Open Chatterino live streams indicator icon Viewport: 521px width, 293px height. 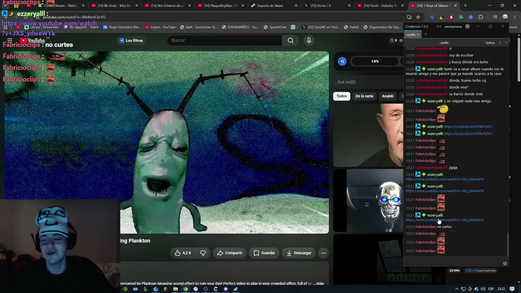point(439,26)
